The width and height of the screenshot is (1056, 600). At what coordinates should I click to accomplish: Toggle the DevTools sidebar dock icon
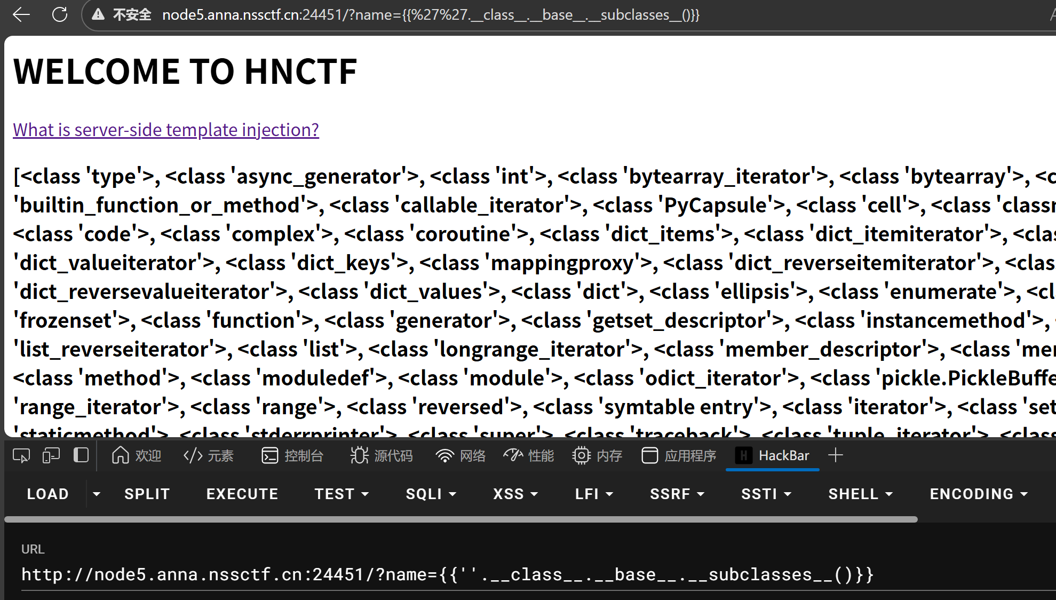pyautogui.click(x=81, y=455)
